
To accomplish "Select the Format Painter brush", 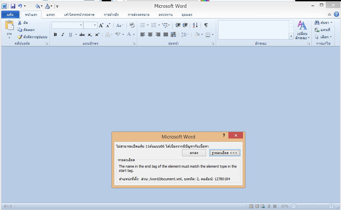I will (x=20, y=37).
